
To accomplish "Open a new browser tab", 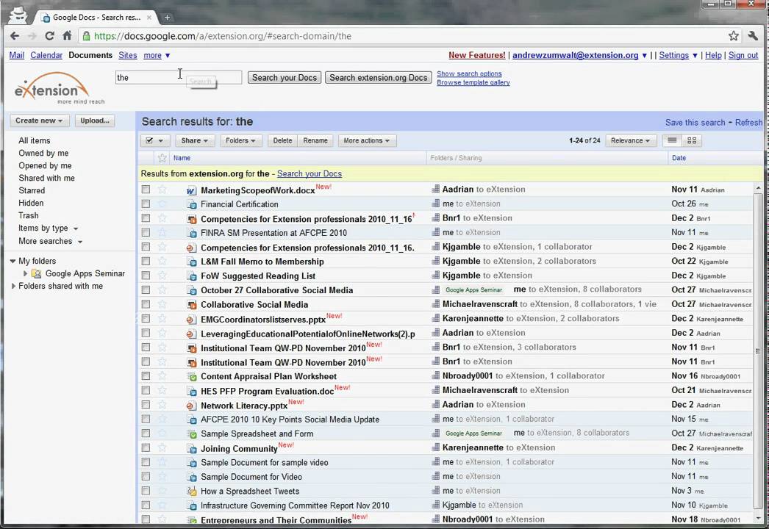I will pyautogui.click(x=167, y=18).
